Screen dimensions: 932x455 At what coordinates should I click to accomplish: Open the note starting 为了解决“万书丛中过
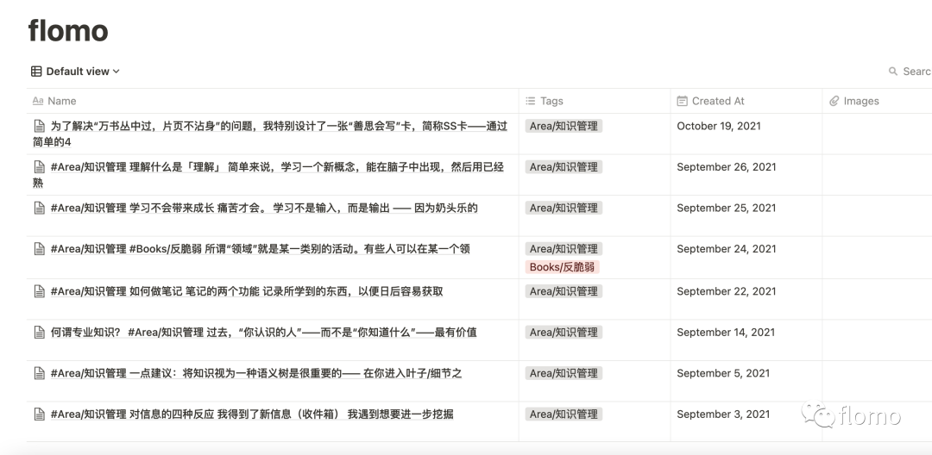[x=270, y=134]
